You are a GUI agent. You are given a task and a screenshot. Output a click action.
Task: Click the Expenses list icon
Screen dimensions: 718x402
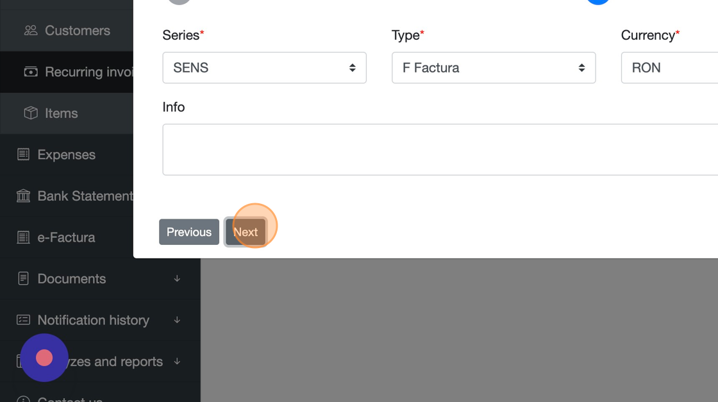click(x=23, y=155)
